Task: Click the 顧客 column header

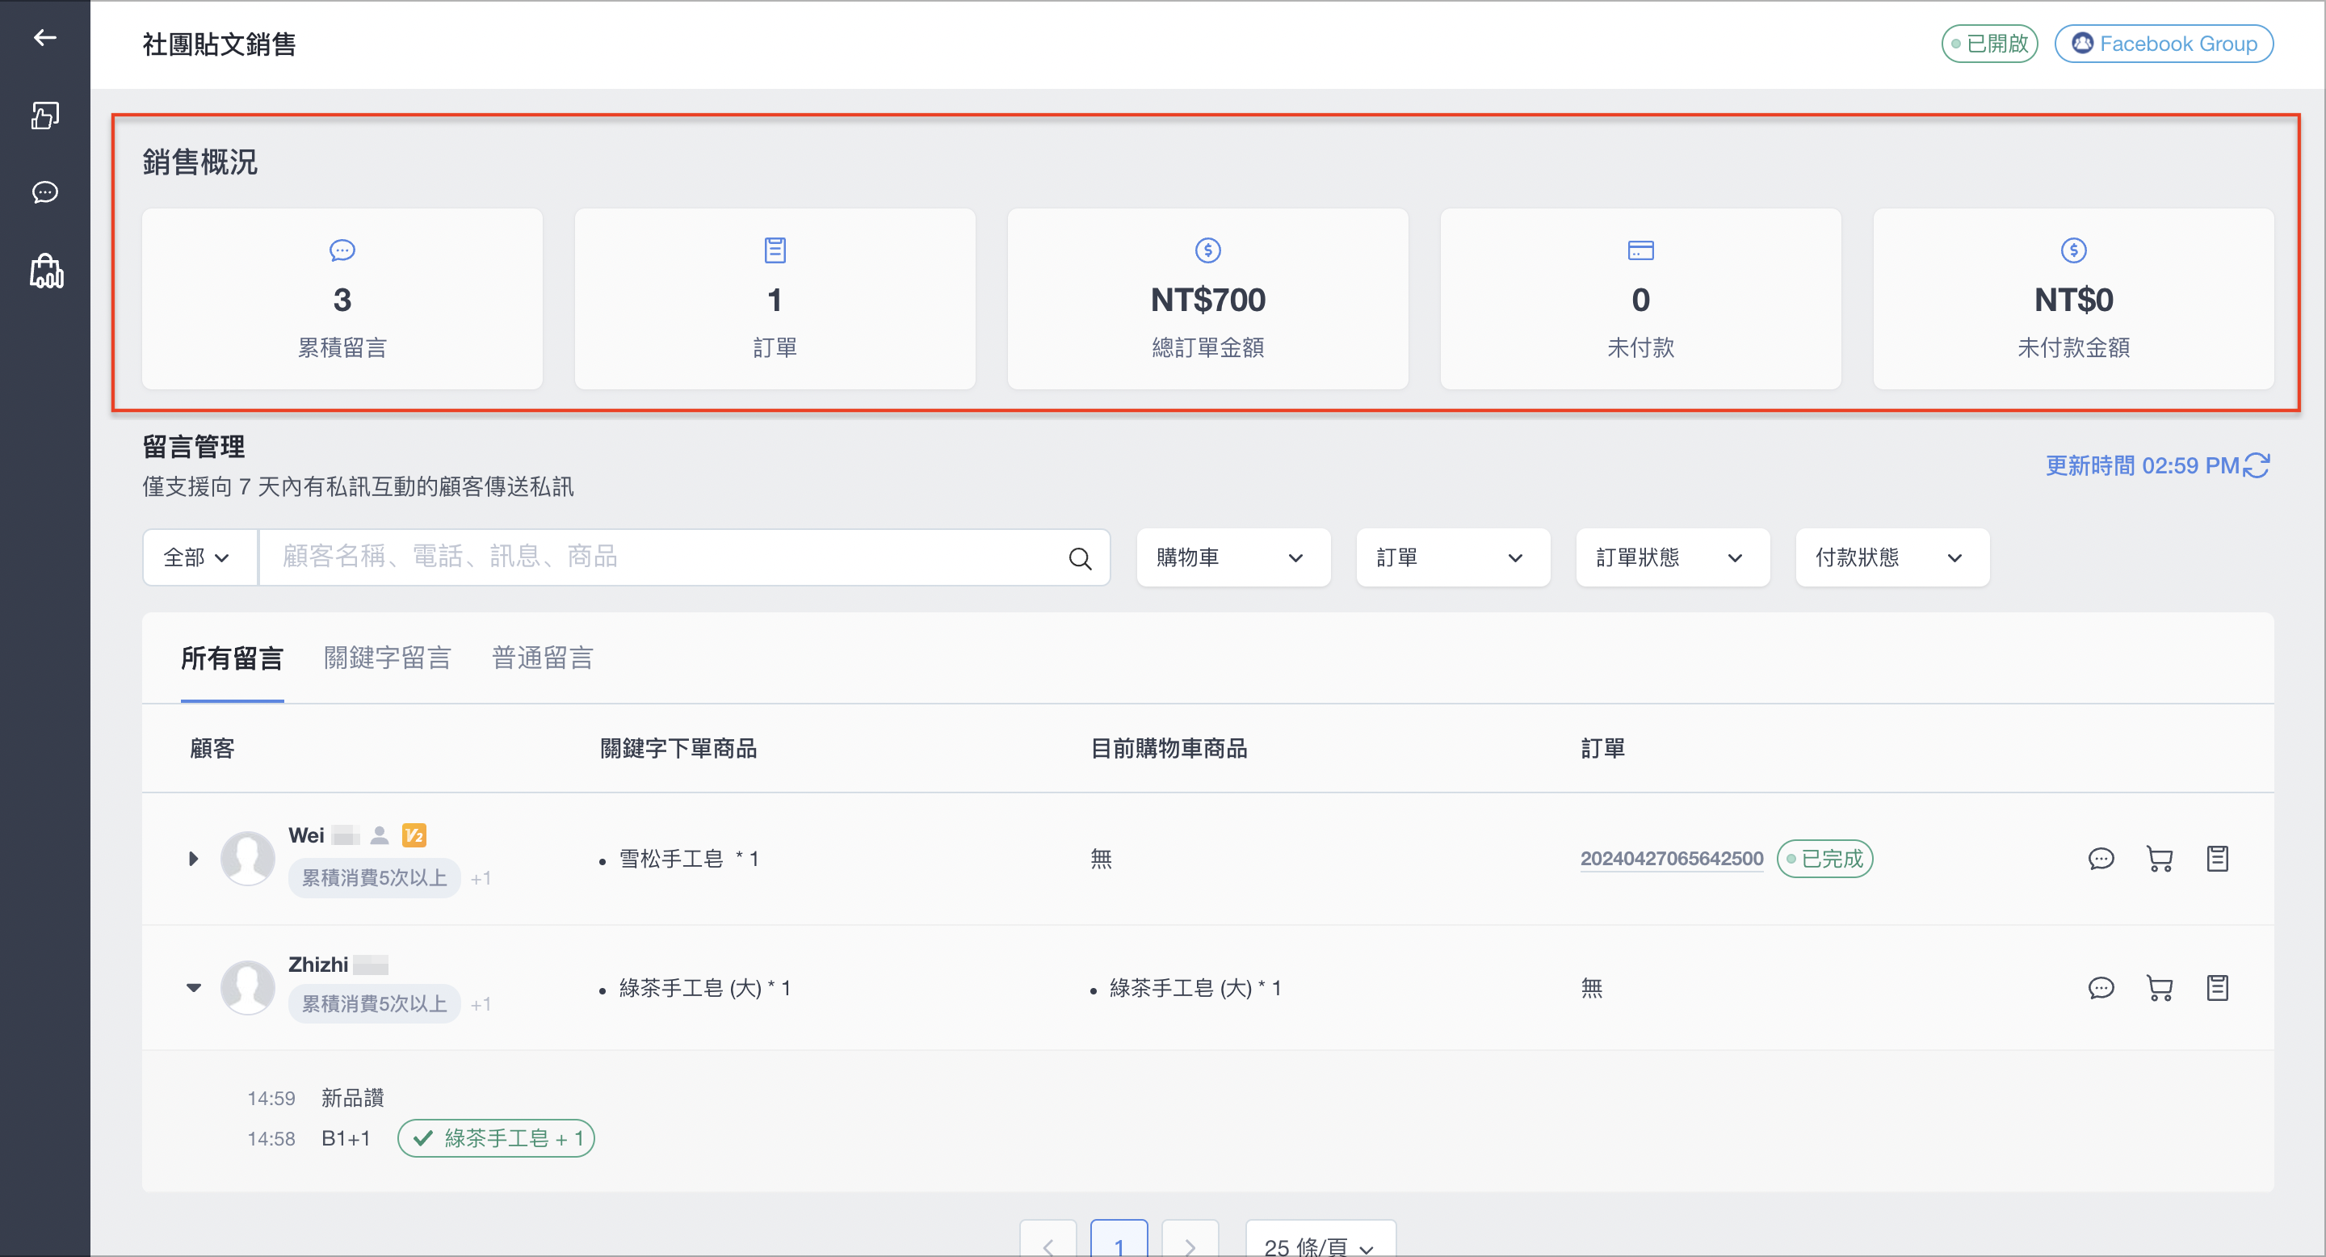Action: pos(212,749)
